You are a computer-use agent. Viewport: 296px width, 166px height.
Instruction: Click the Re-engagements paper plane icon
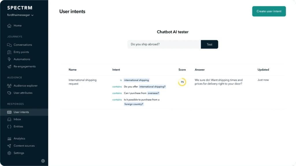[9, 67]
